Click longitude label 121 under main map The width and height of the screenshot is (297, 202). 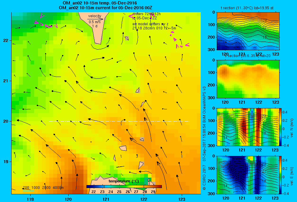106,199
